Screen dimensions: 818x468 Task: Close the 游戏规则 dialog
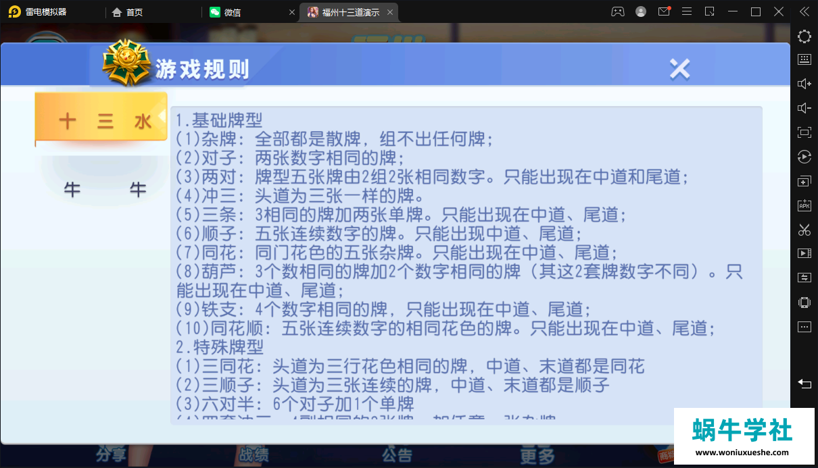(x=679, y=68)
